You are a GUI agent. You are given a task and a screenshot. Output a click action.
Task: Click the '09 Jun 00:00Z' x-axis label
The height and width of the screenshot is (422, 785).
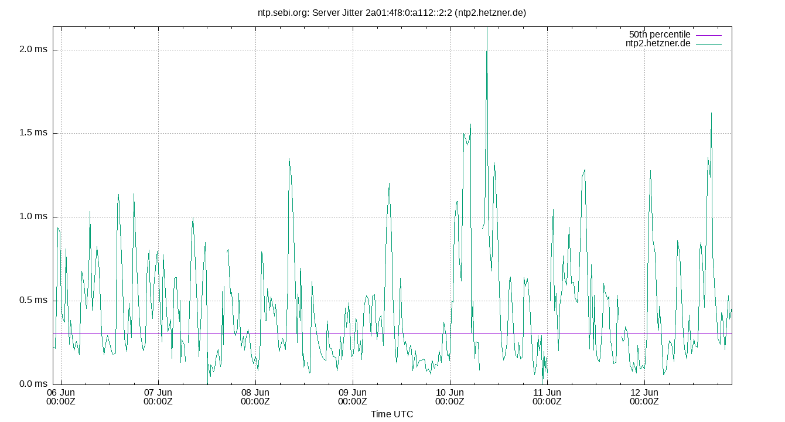[x=353, y=397]
